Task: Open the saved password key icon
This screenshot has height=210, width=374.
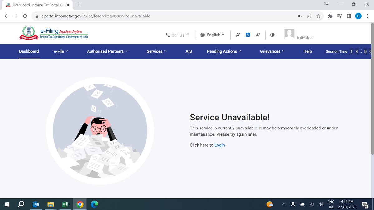Action: click(300, 16)
